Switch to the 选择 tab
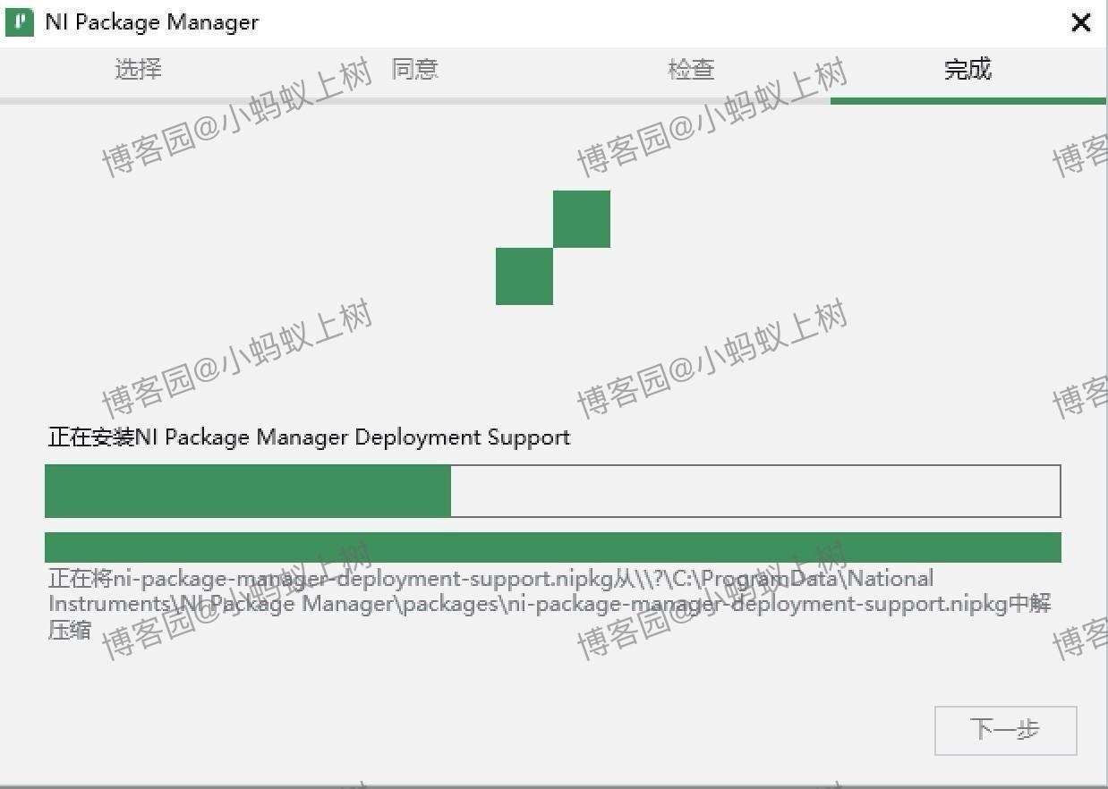This screenshot has height=789, width=1108. [138, 70]
